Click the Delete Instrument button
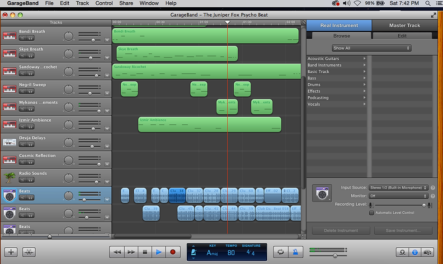 pos(341,231)
